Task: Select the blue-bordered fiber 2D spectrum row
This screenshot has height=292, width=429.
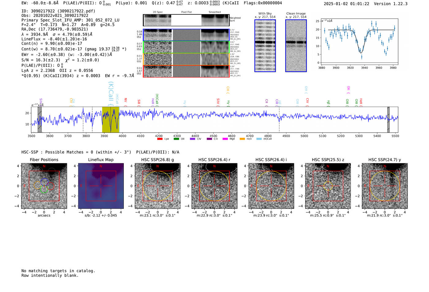Action: pyautogui.click(x=186, y=35)
